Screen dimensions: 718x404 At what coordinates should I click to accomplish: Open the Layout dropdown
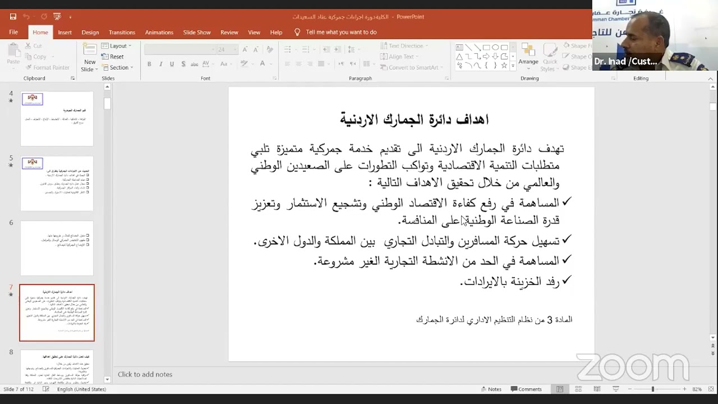pyautogui.click(x=116, y=46)
